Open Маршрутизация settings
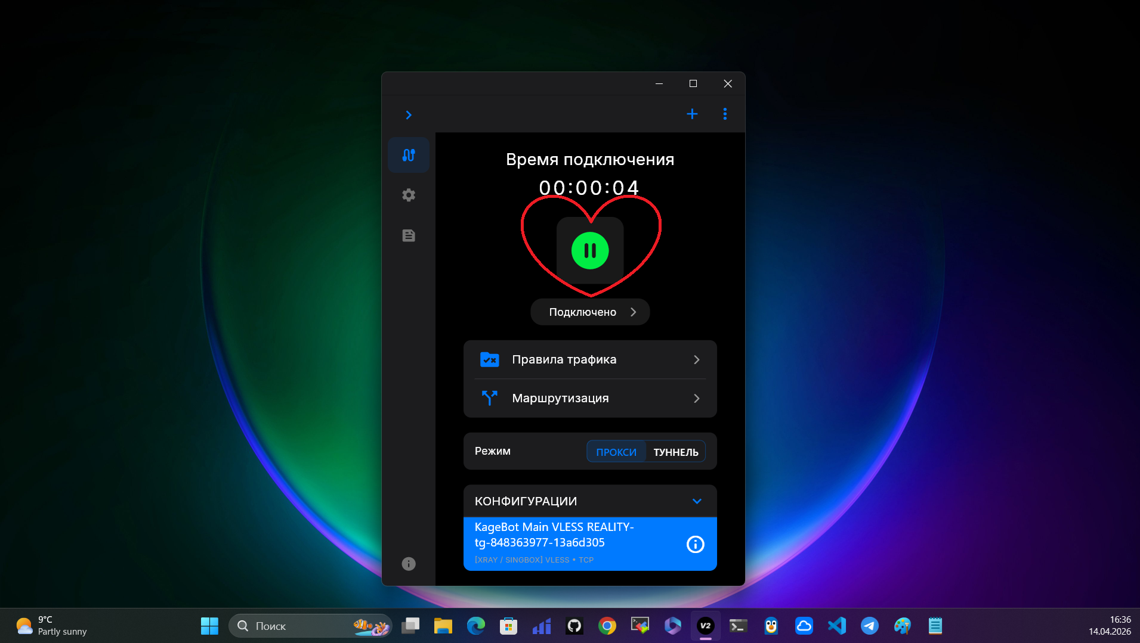Image resolution: width=1140 pixels, height=643 pixels. pos(589,398)
